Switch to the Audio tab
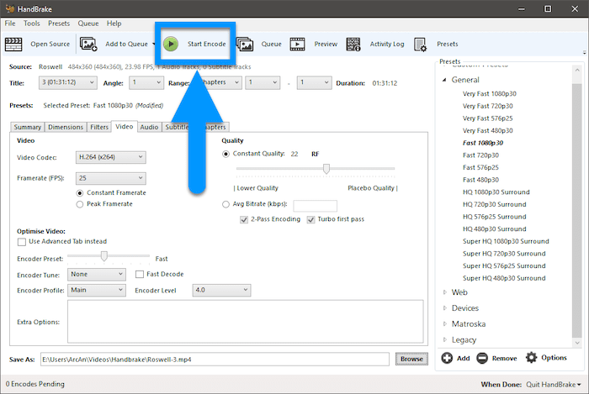The image size is (589, 394). pos(149,127)
